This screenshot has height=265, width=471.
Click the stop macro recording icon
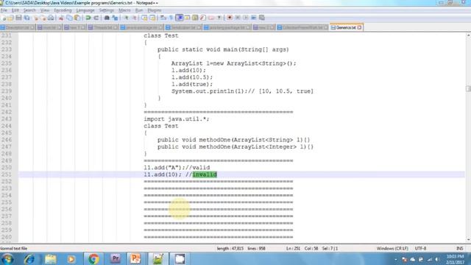point(238,18)
